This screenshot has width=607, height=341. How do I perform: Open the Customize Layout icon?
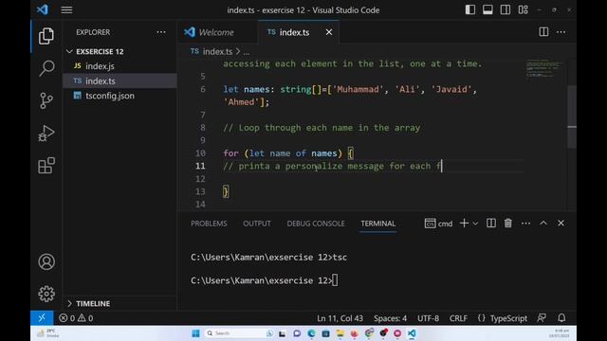pyautogui.click(x=523, y=9)
